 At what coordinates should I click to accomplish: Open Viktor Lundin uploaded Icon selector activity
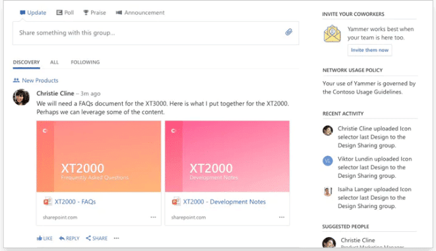(375, 167)
